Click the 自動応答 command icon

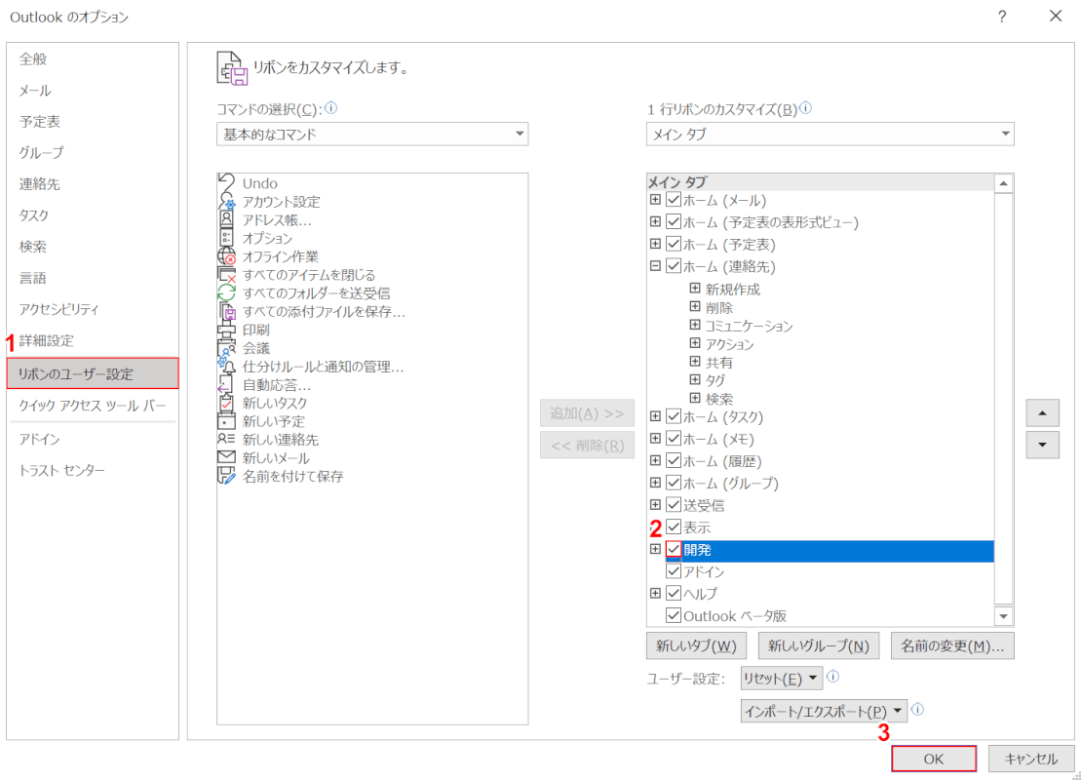(x=226, y=384)
